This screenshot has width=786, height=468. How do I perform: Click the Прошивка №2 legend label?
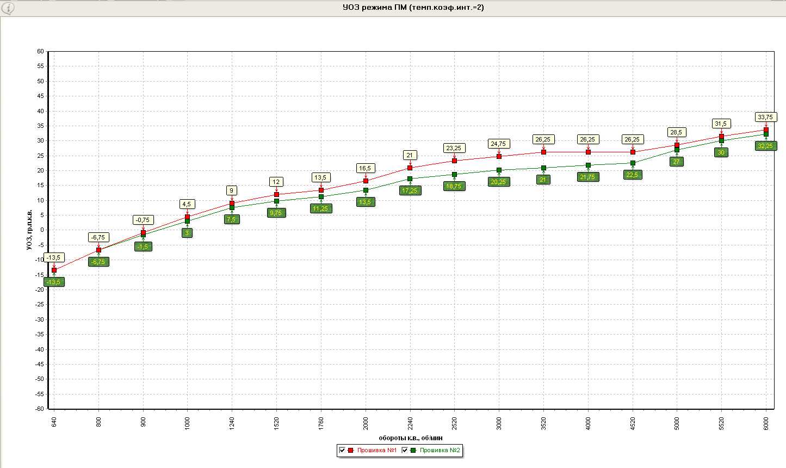(440, 450)
